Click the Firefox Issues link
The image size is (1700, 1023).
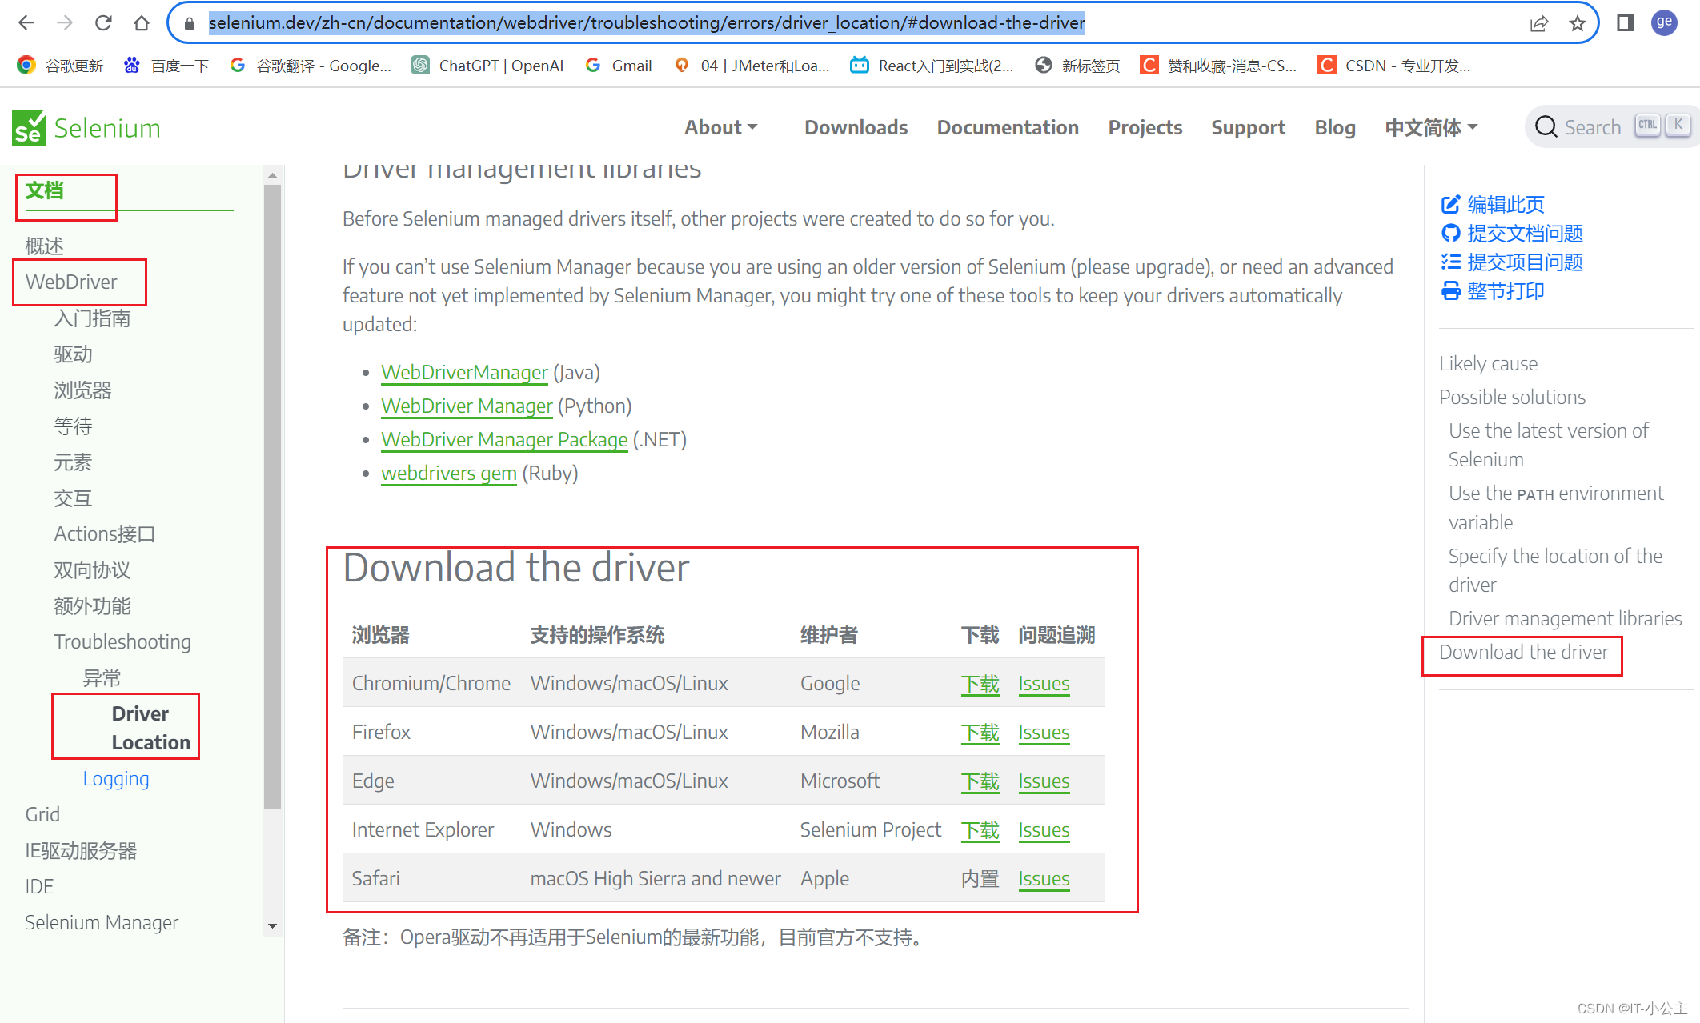click(x=1043, y=732)
